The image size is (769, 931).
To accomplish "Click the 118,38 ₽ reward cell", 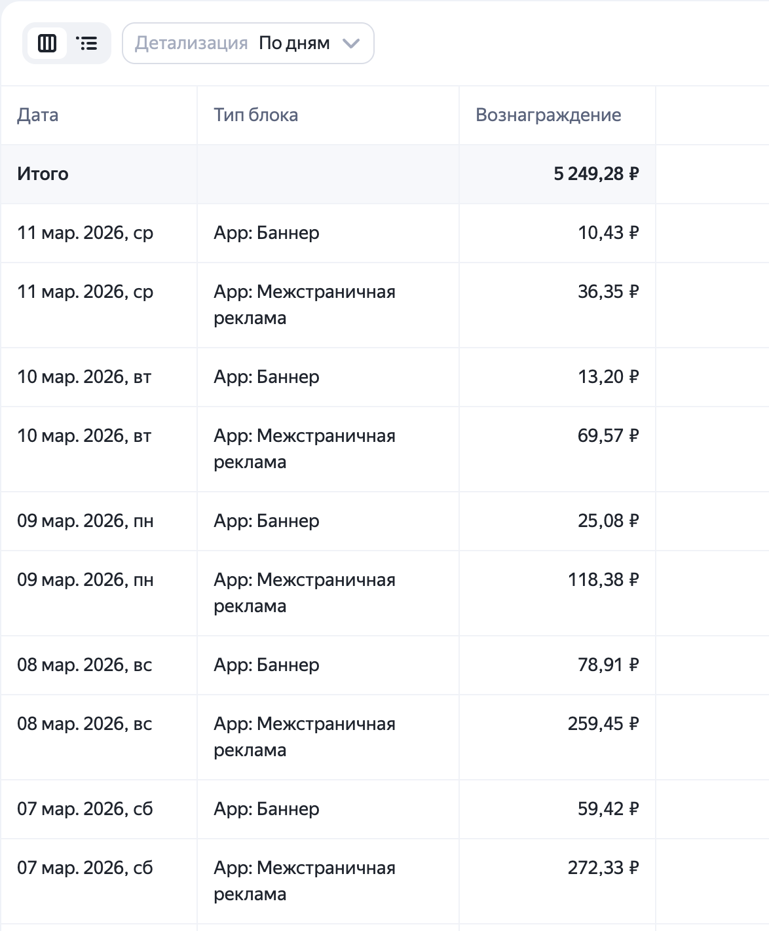I will coord(603,580).
